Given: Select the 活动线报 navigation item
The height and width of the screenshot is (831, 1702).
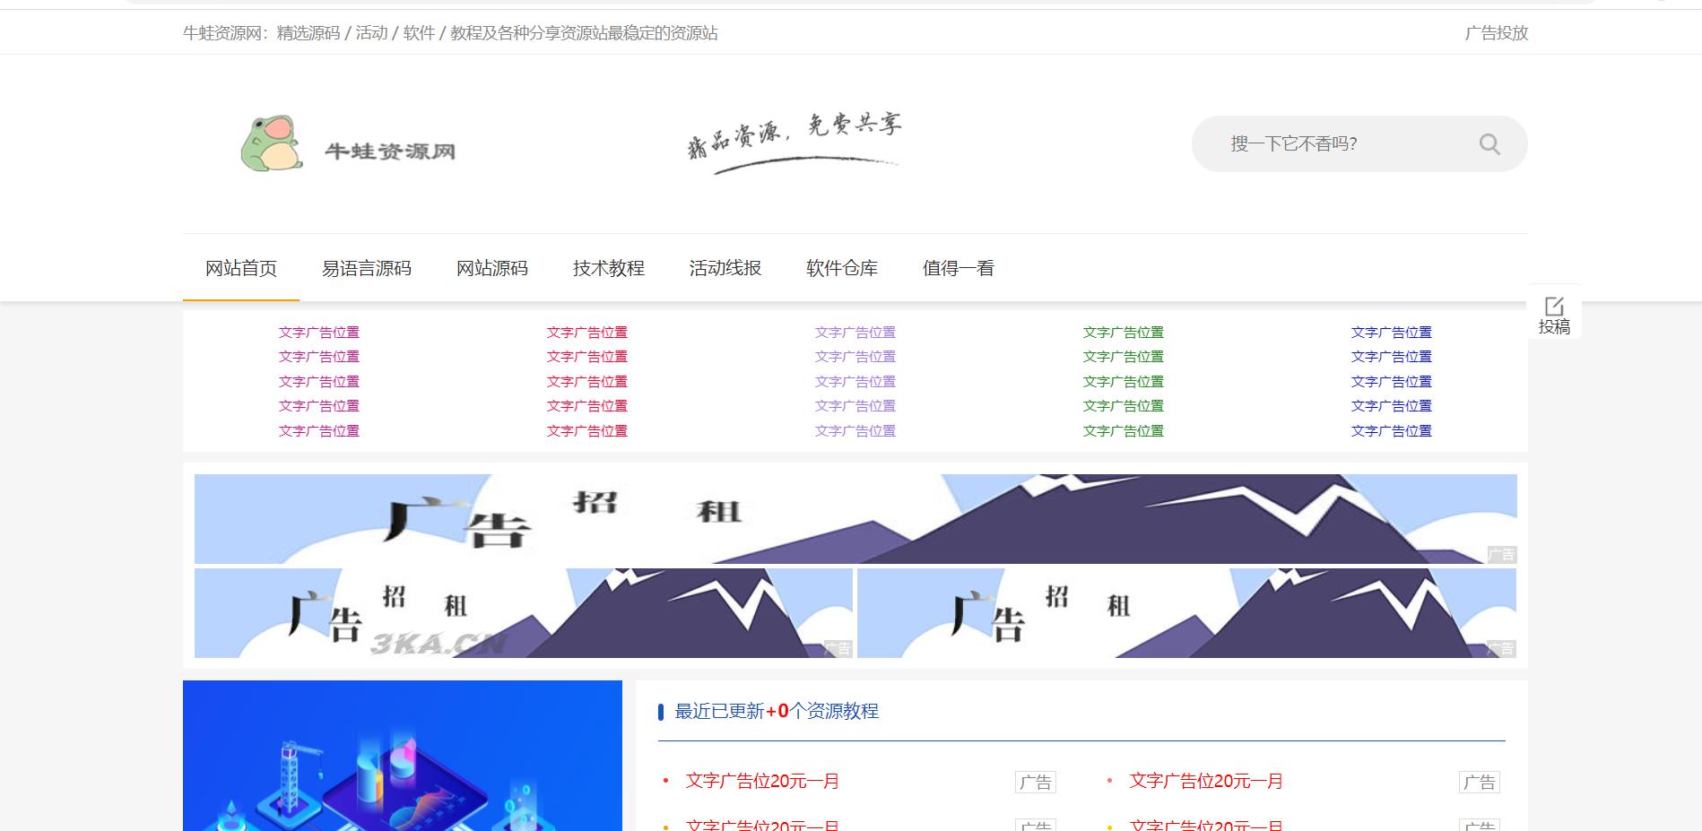Looking at the screenshot, I should [x=725, y=268].
